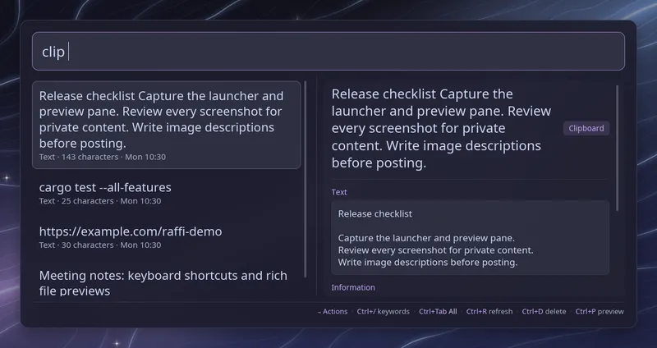Select the Release checklist clipboard entry
Screen dimensions: 657x348
pos(167,125)
